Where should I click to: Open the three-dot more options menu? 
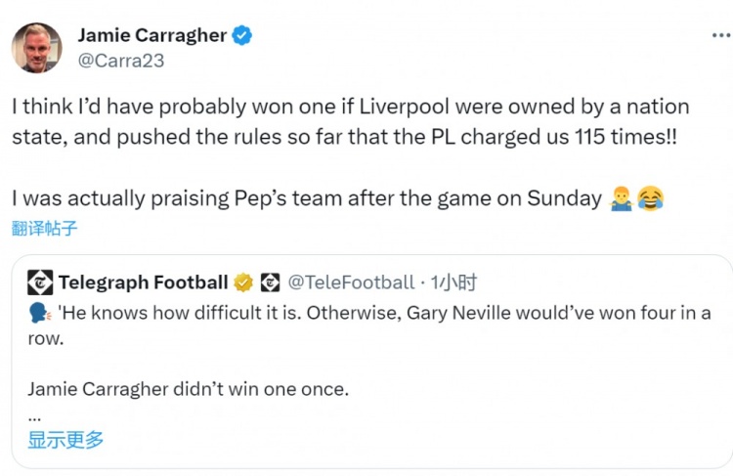(718, 36)
